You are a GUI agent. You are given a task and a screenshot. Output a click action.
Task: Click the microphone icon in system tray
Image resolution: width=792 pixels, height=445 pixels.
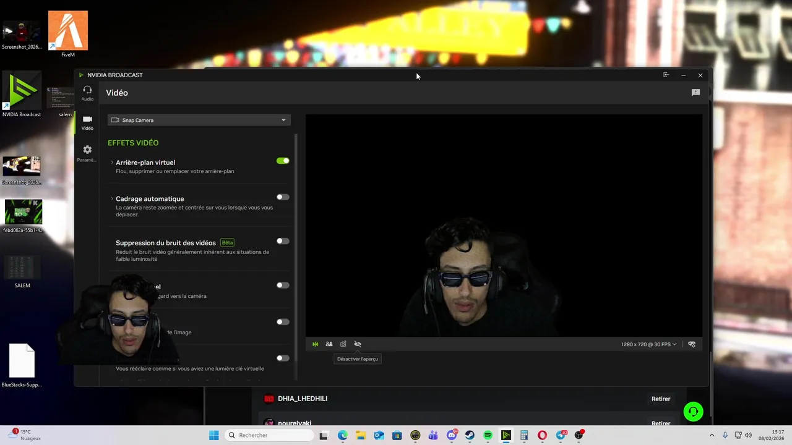point(725,435)
